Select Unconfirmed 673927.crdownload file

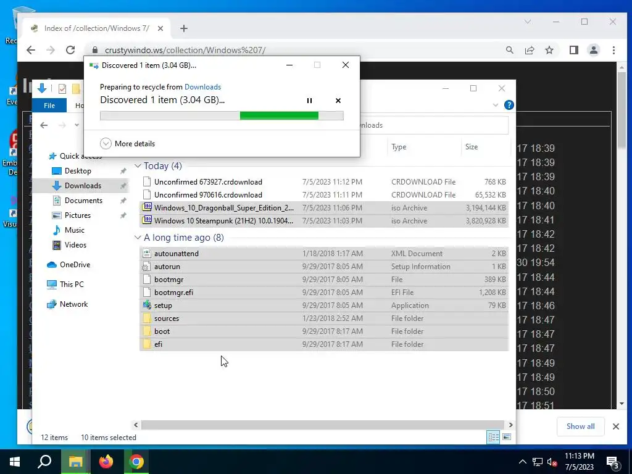coord(323,182)
